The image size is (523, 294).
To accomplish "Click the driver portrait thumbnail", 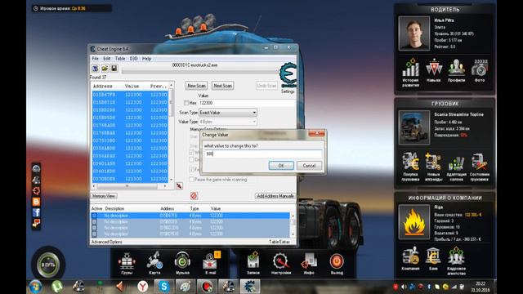I will [414, 33].
